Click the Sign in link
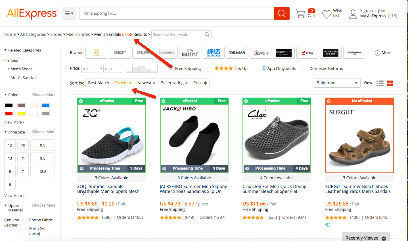Viewport: 408px width, 241px height. click(366, 11)
